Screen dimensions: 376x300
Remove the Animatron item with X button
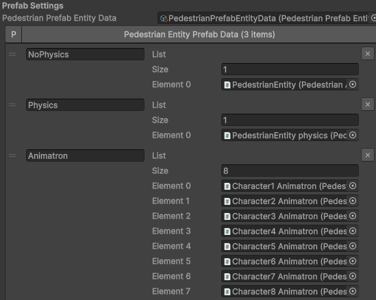[368, 155]
